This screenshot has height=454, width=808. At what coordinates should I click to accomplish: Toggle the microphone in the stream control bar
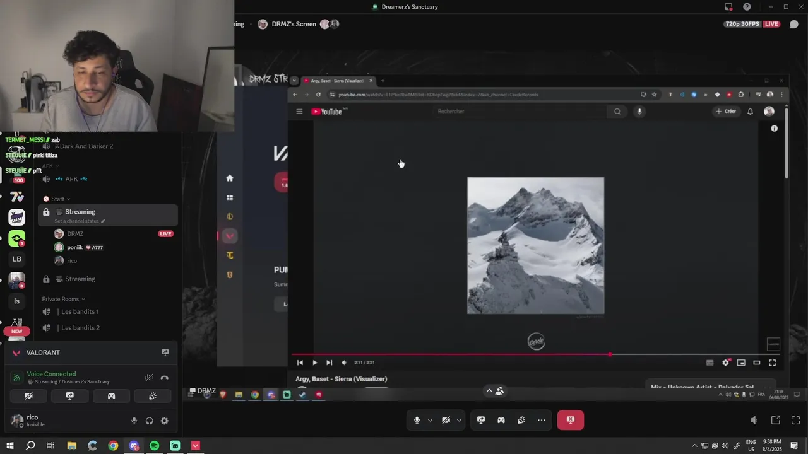click(x=417, y=420)
